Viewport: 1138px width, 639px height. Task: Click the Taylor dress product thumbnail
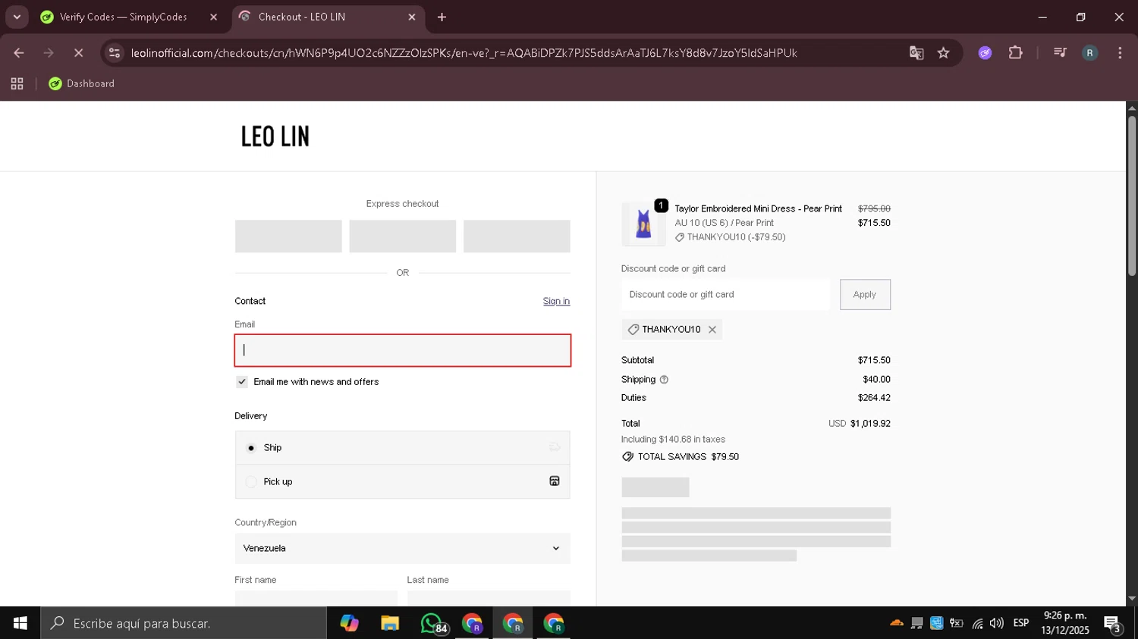pyautogui.click(x=643, y=224)
